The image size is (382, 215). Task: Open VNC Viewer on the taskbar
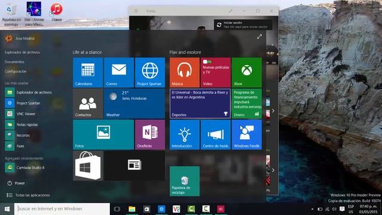(177, 209)
